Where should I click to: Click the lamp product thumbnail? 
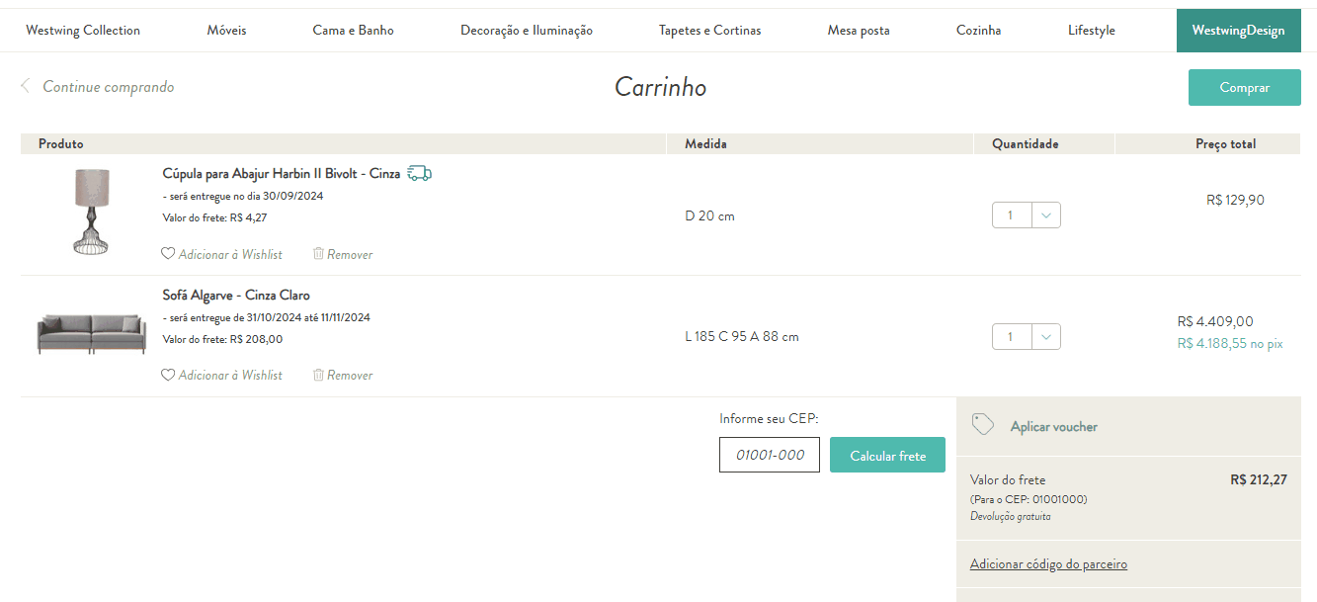point(92,212)
